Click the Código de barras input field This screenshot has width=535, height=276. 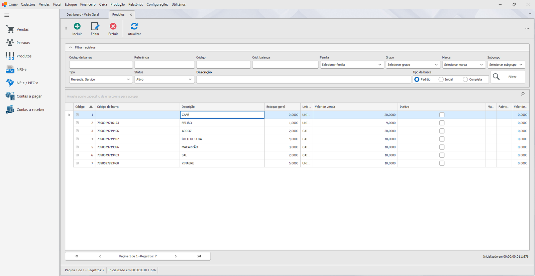pos(101,65)
